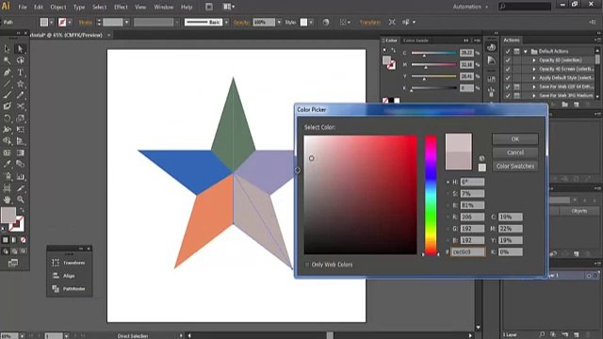
Task: Select the Scale tool
Action: point(21,119)
